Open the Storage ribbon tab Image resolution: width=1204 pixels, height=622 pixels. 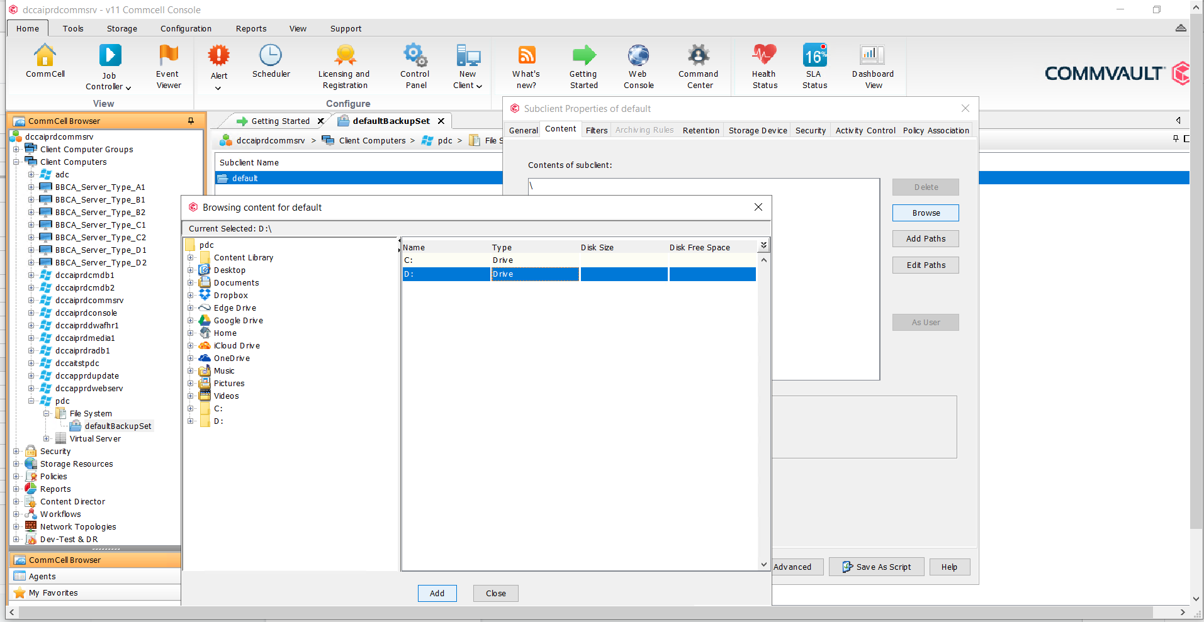(121, 28)
